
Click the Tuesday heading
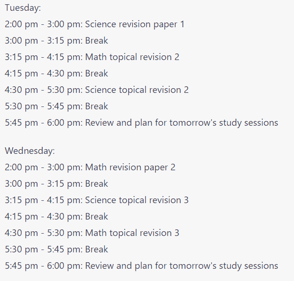pos(23,8)
